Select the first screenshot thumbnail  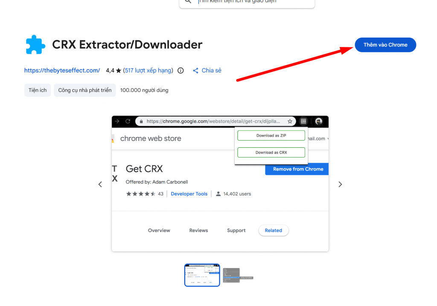[x=202, y=275]
